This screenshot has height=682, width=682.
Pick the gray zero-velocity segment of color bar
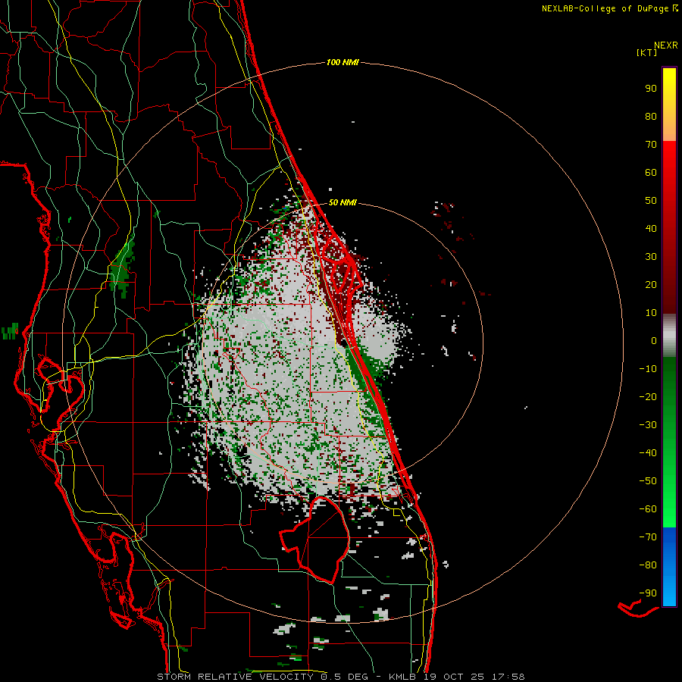coord(669,336)
